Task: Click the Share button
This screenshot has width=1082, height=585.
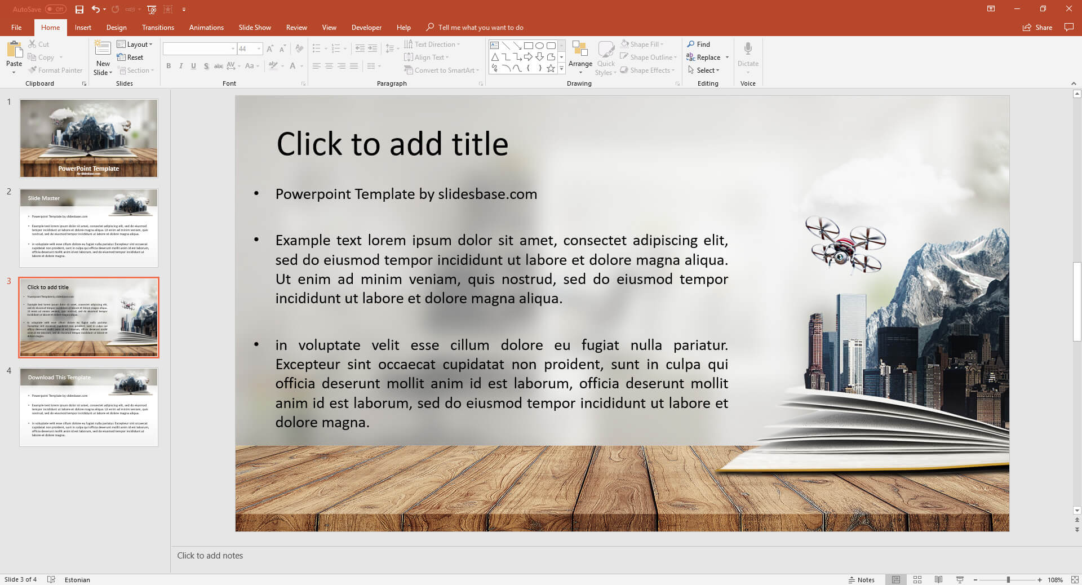Action: (x=1037, y=27)
